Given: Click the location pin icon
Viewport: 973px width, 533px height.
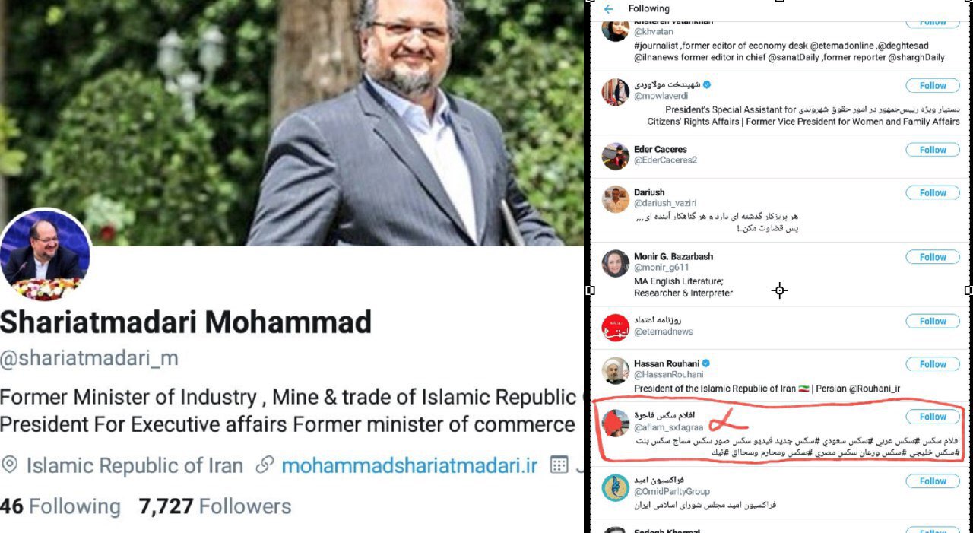Looking at the screenshot, I should point(10,465).
